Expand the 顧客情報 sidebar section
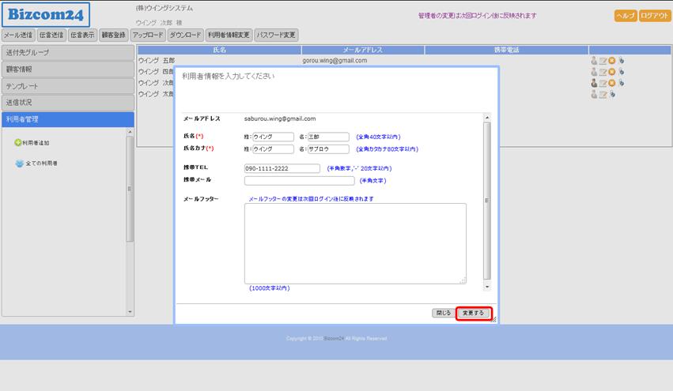This screenshot has height=391, width=673. coord(67,69)
